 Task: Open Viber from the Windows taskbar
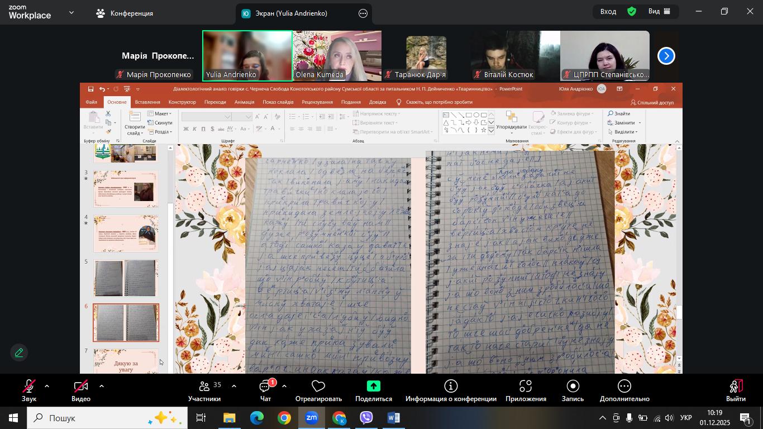366,418
